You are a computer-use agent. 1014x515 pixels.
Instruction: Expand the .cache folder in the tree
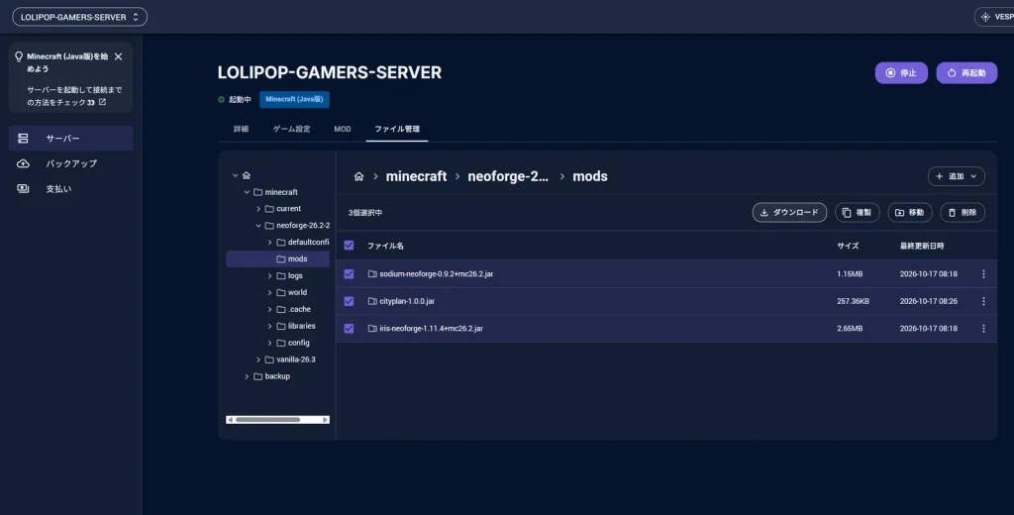pyautogui.click(x=269, y=309)
